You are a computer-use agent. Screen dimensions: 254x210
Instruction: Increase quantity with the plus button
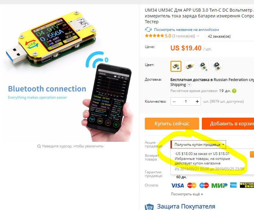point(197,101)
